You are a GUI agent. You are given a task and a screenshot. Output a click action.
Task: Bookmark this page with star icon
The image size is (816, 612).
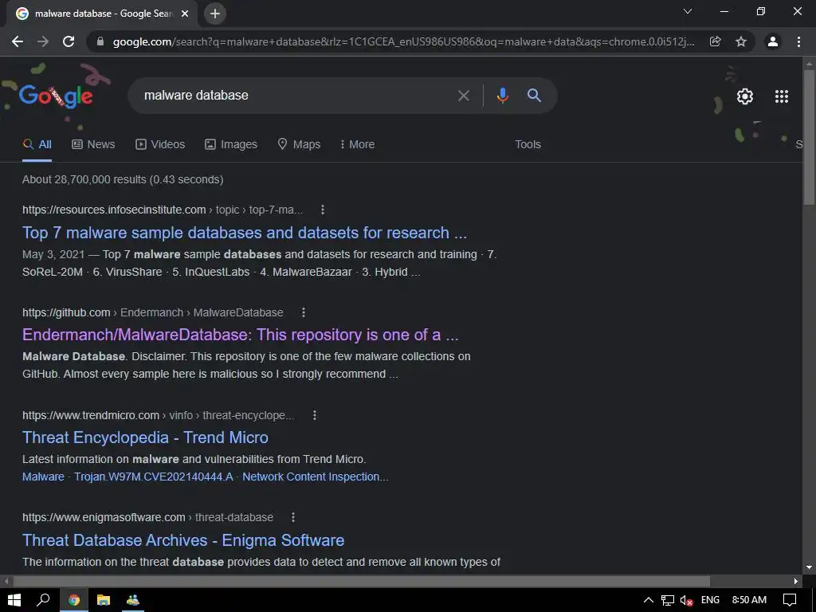pyautogui.click(x=741, y=41)
